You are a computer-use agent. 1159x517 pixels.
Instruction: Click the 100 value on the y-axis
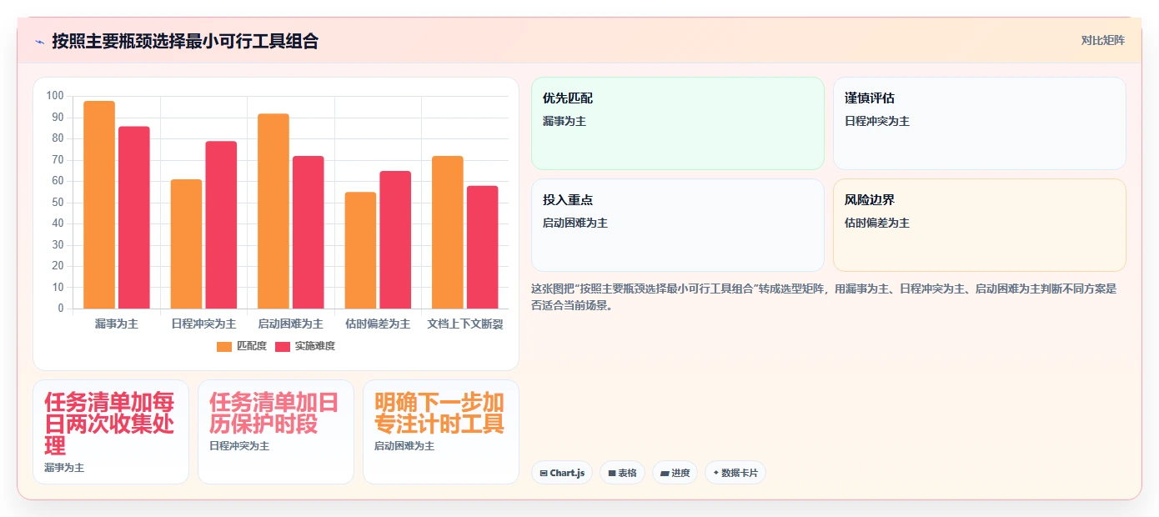click(x=55, y=96)
